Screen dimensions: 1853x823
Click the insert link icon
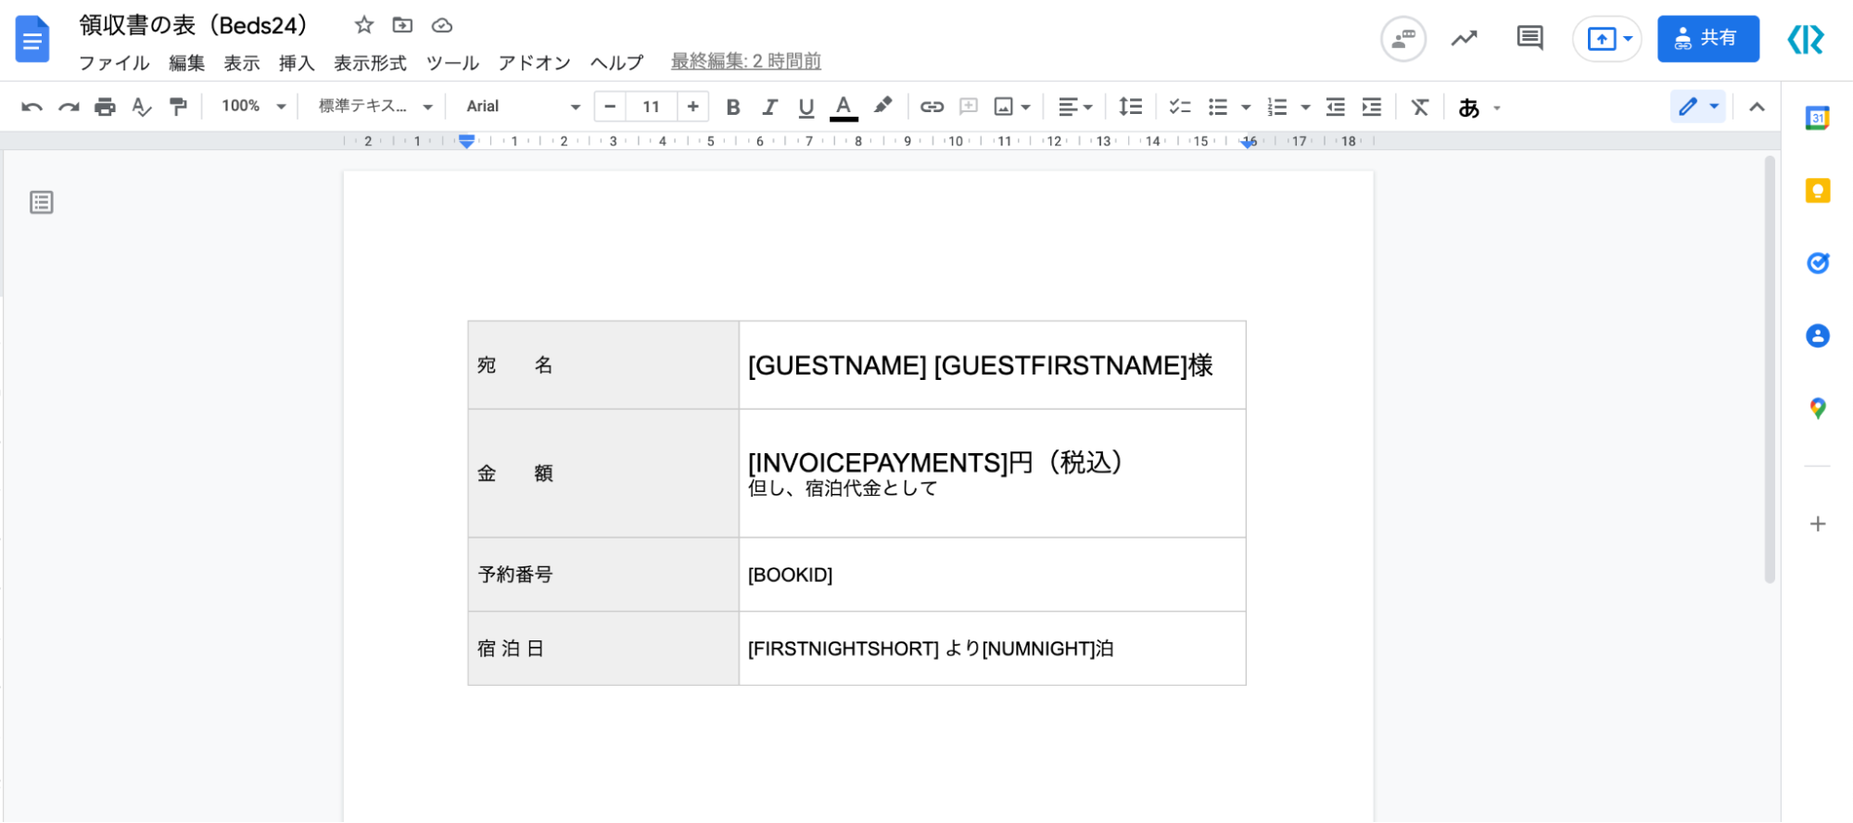[x=932, y=107]
